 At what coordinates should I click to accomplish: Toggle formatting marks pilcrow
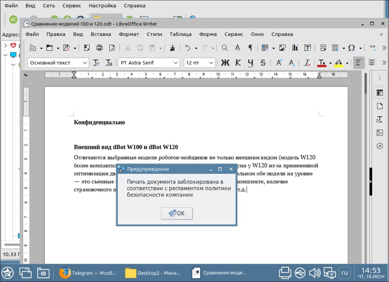pos(250,47)
